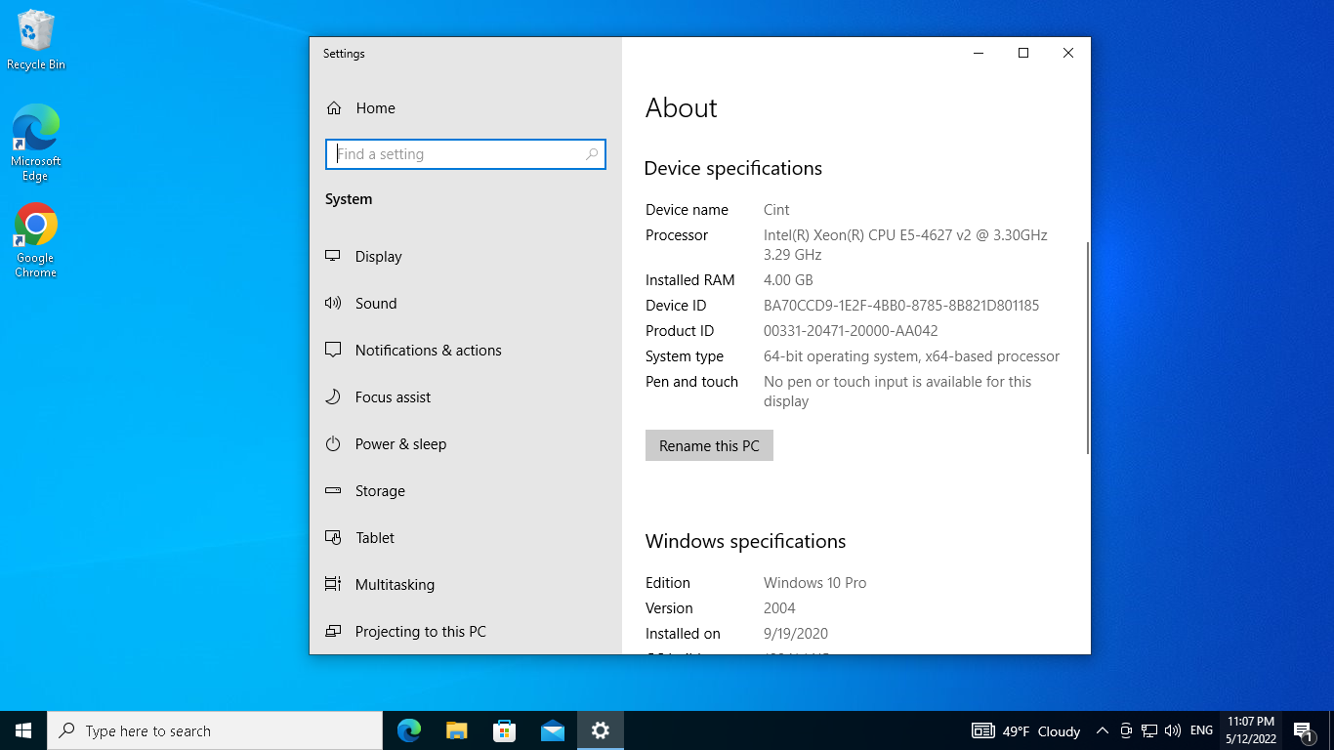Select the Microsoft Edge desktop shortcut
Viewport: 1334px width, 750px height.
pyautogui.click(x=36, y=143)
